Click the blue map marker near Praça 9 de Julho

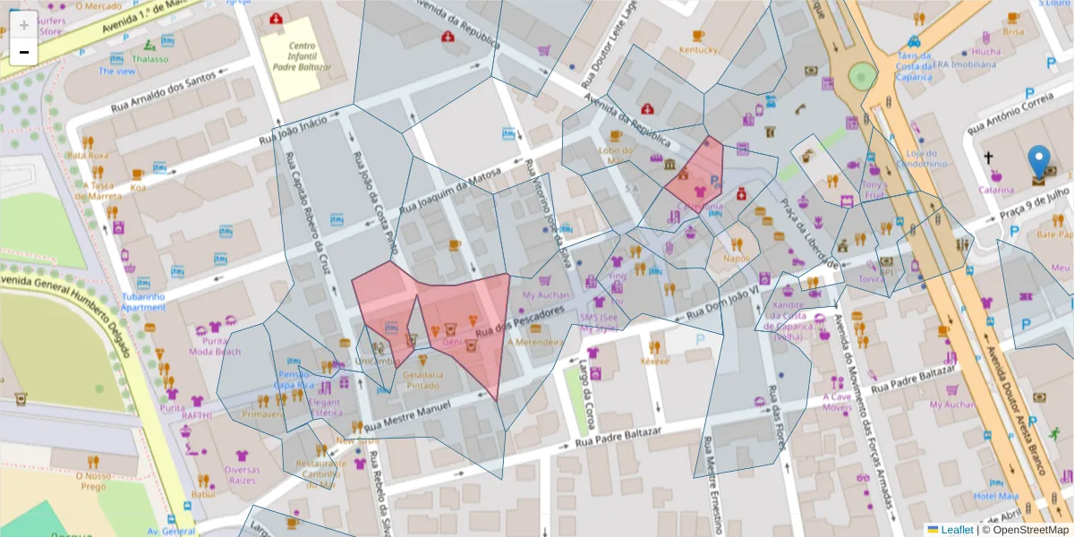coord(1039,158)
